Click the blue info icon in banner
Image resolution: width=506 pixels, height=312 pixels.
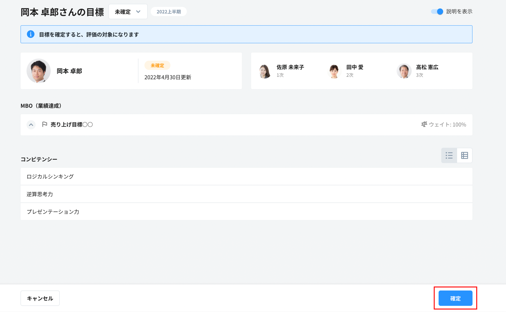tap(31, 34)
